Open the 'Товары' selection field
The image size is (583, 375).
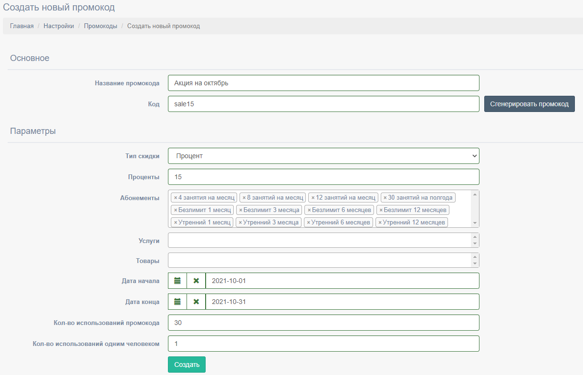(x=320, y=261)
